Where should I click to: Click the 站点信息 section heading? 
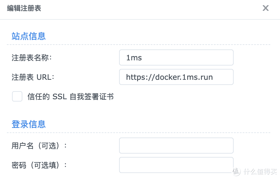click(x=28, y=36)
